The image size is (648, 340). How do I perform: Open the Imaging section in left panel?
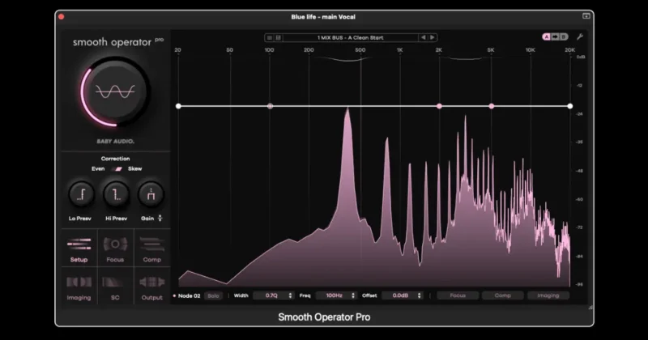(79, 287)
